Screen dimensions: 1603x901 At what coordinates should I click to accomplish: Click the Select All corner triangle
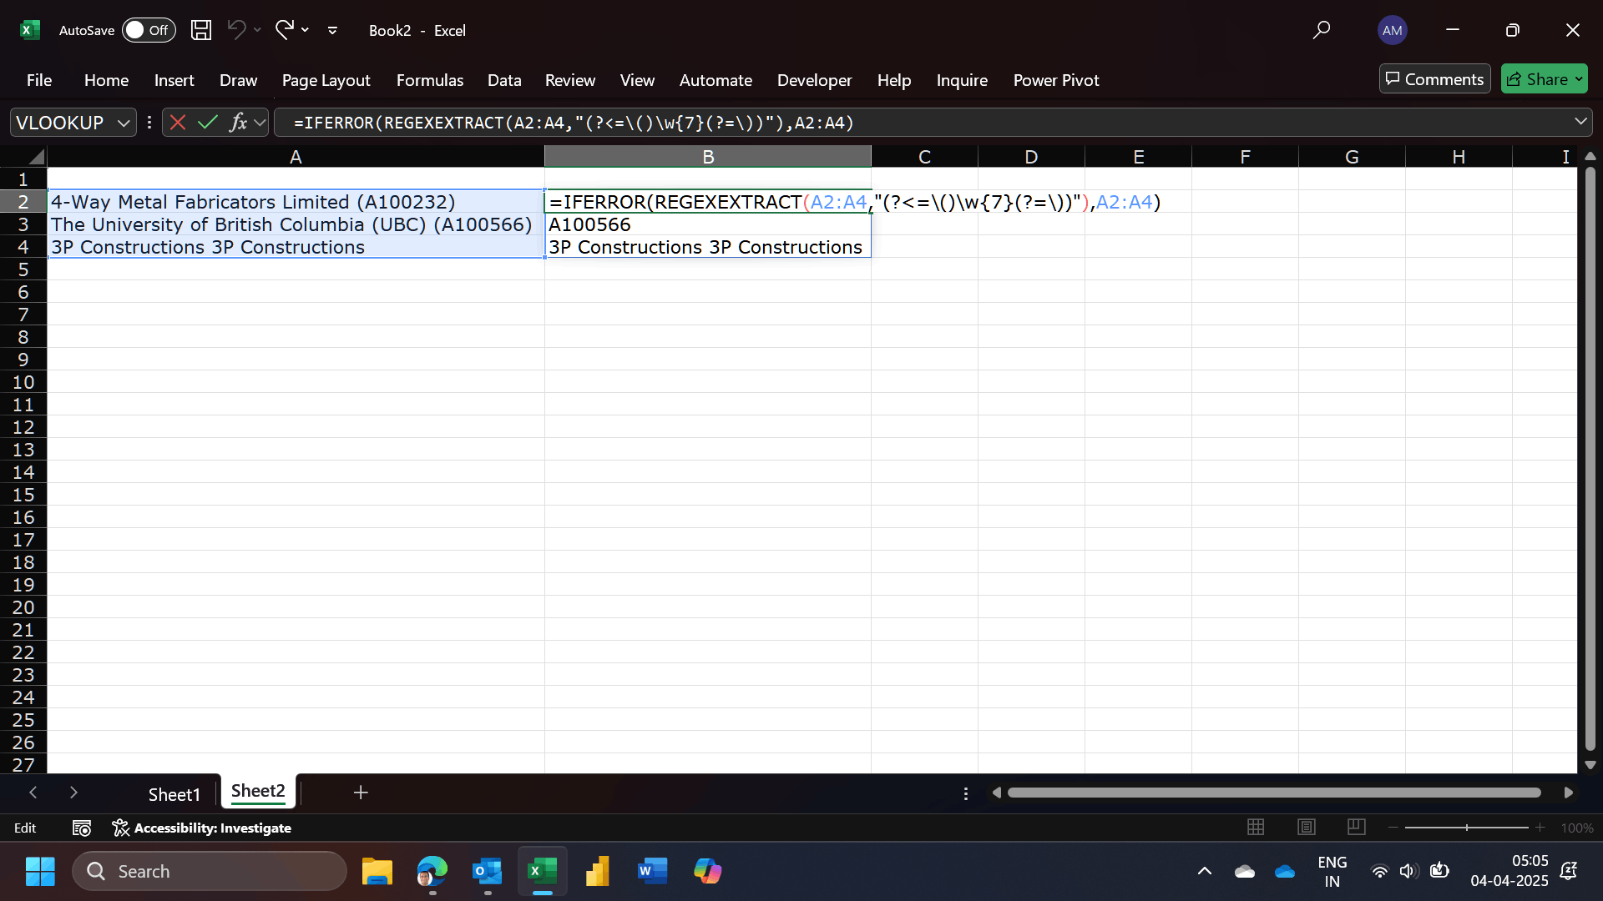point(36,157)
